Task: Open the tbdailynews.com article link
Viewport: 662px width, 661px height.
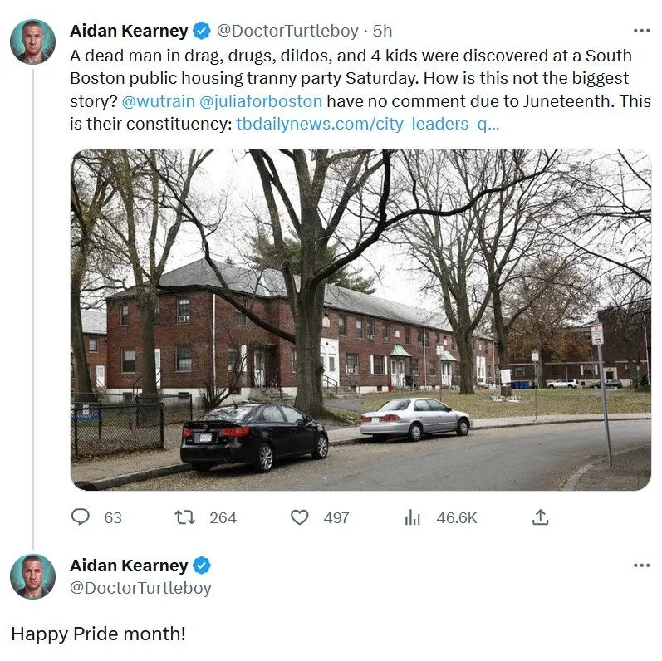Action: pyautogui.click(x=368, y=125)
